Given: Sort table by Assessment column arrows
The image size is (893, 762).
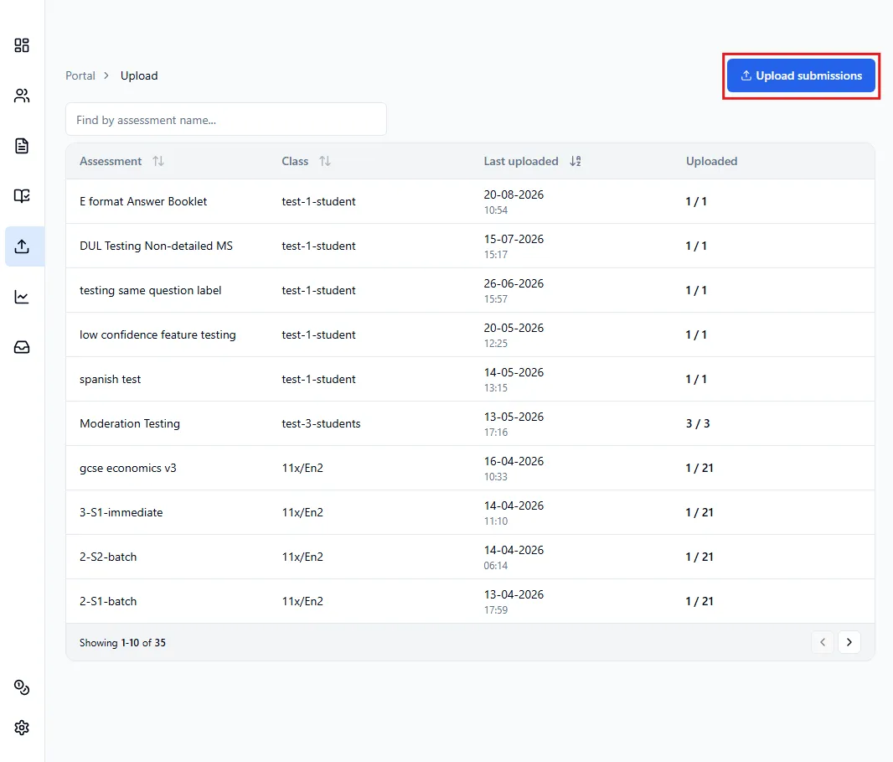Looking at the screenshot, I should coord(158,161).
